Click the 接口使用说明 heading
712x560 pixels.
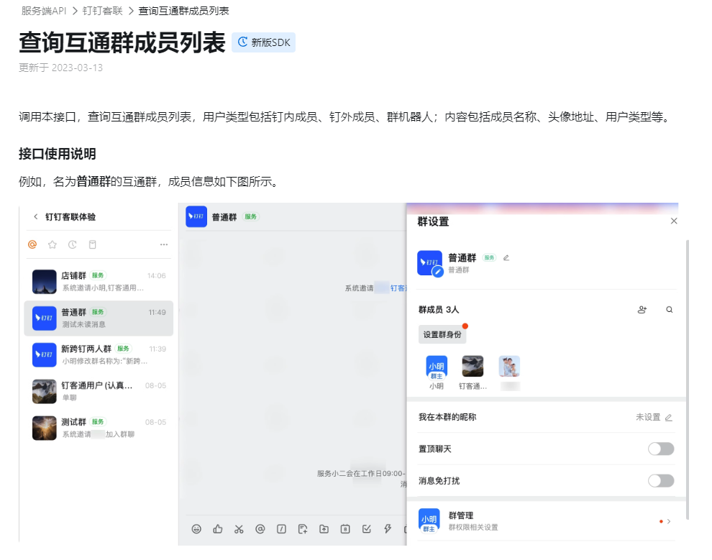[x=58, y=154]
